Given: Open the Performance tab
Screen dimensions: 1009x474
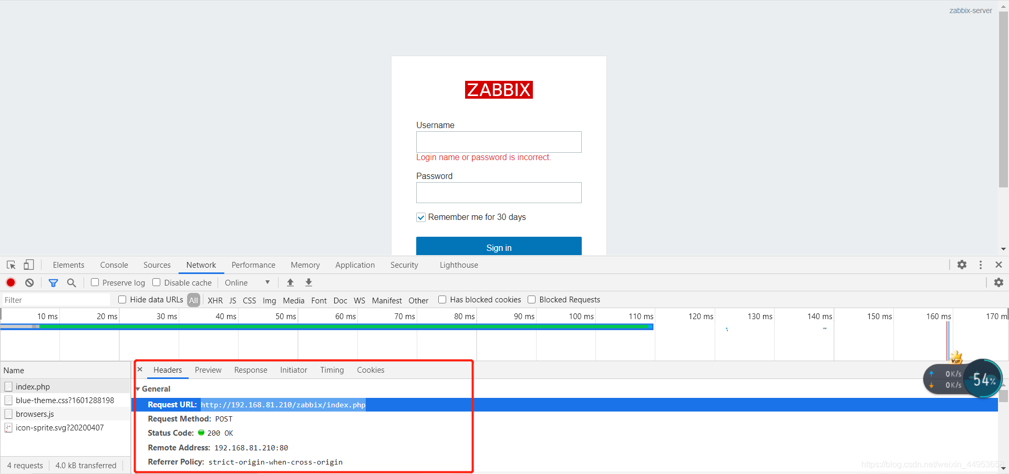Looking at the screenshot, I should pos(253,265).
